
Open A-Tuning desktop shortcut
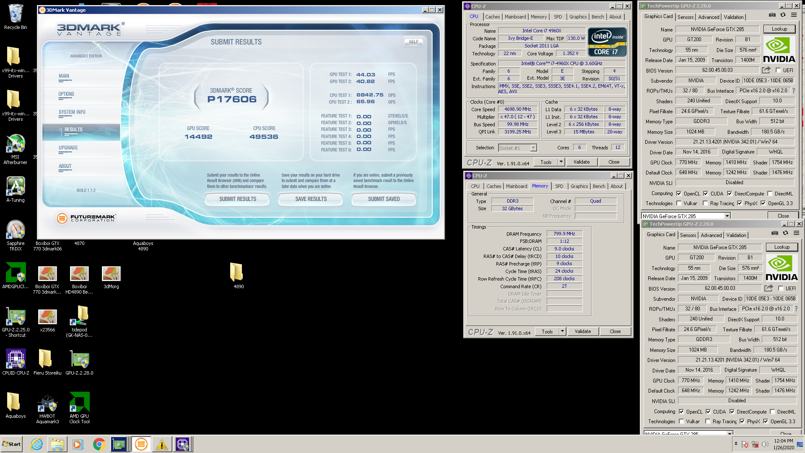16,190
